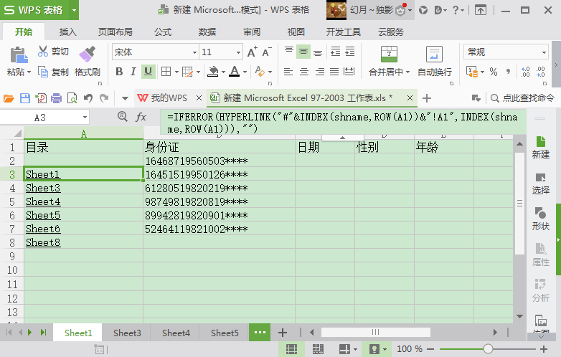The image size is (561, 357).
Task: Switch to page break preview view
Action: click(x=318, y=349)
